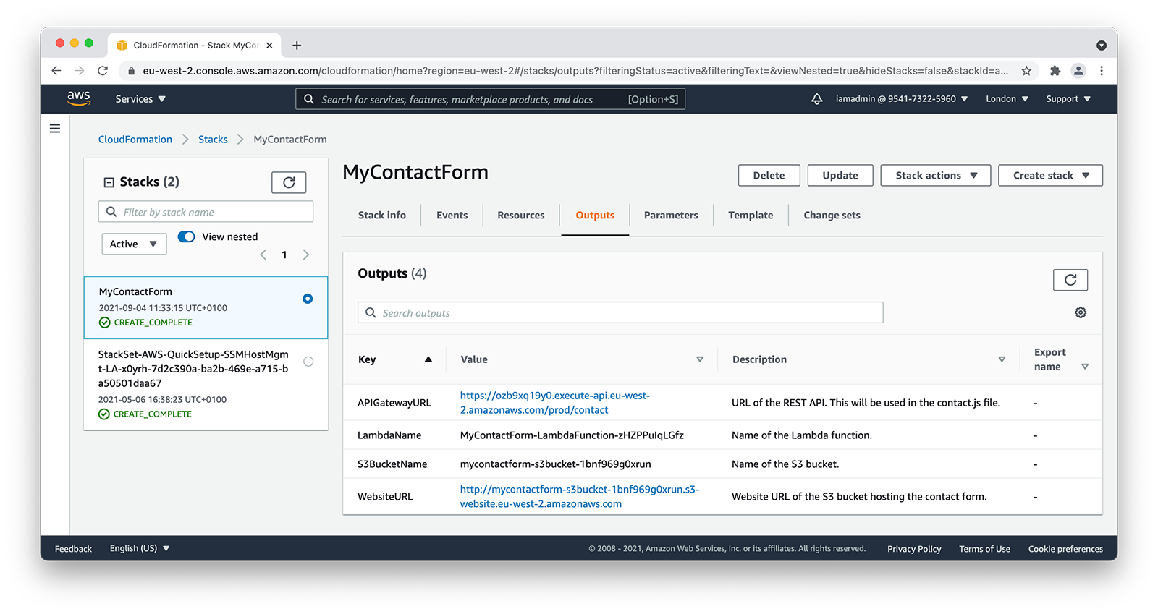The image size is (1158, 614).
Task: Switch to the Stack info tab
Action: pos(382,215)
